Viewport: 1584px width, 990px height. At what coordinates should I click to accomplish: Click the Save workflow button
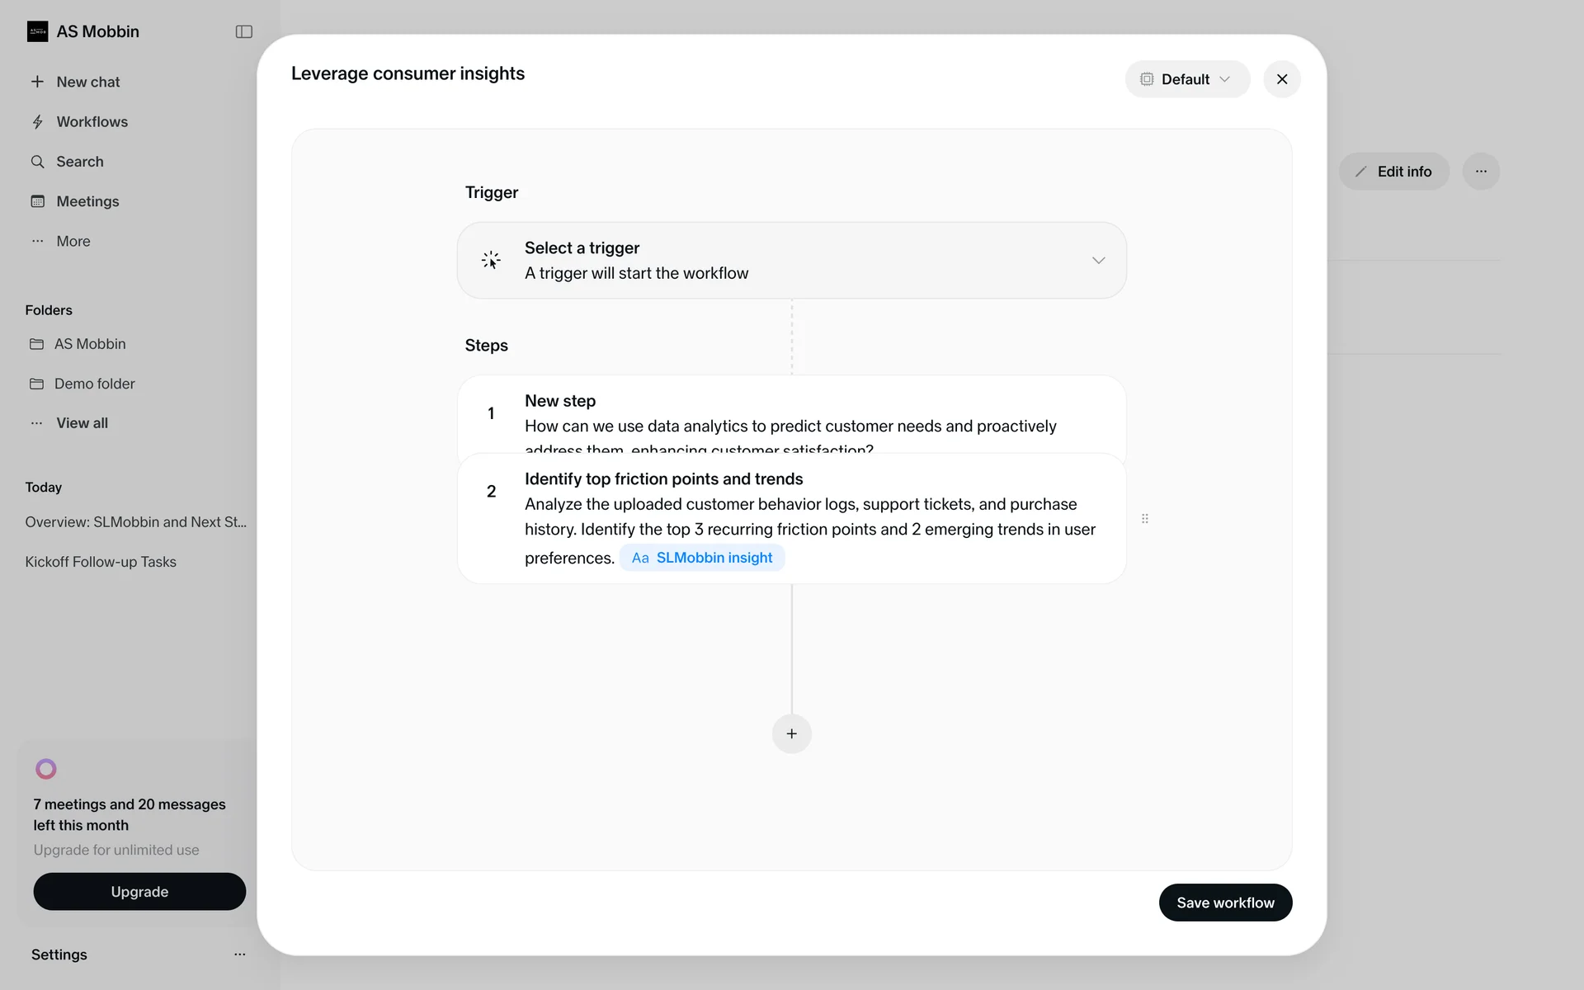point(1224,903)
